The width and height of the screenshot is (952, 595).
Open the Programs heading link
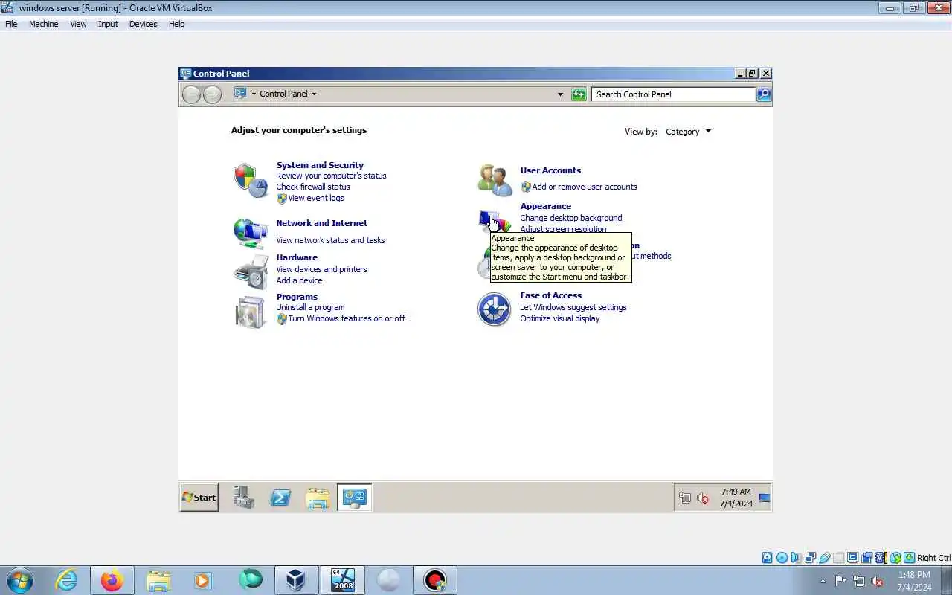tap(297, 297)
